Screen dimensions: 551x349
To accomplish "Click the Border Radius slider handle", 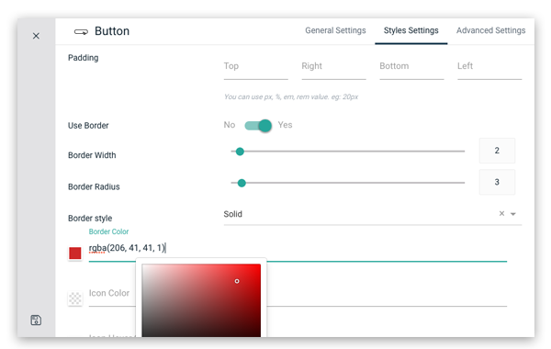I will (242, 183).
